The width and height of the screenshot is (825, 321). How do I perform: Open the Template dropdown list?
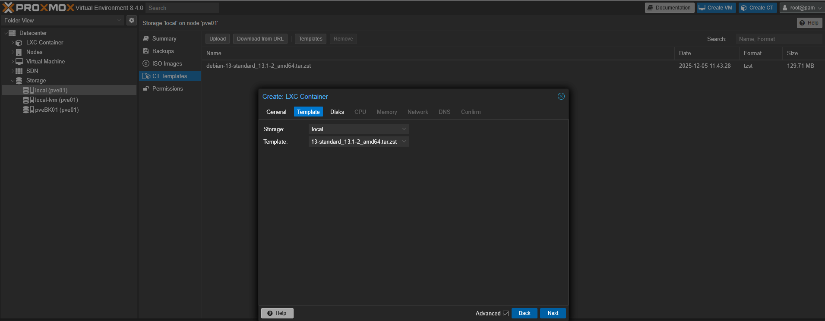tap(404, 142)
